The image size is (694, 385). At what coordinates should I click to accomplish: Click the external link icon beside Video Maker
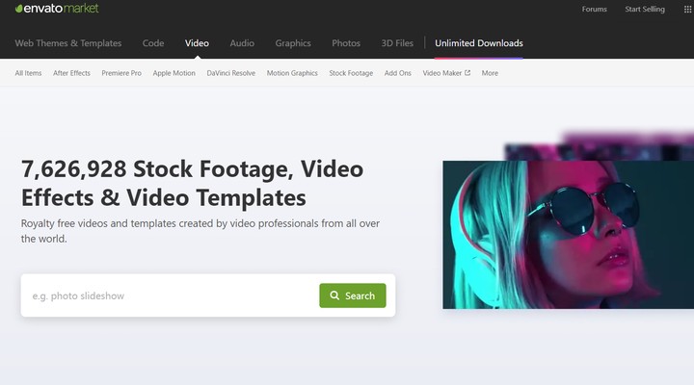[x=467, y=73]
